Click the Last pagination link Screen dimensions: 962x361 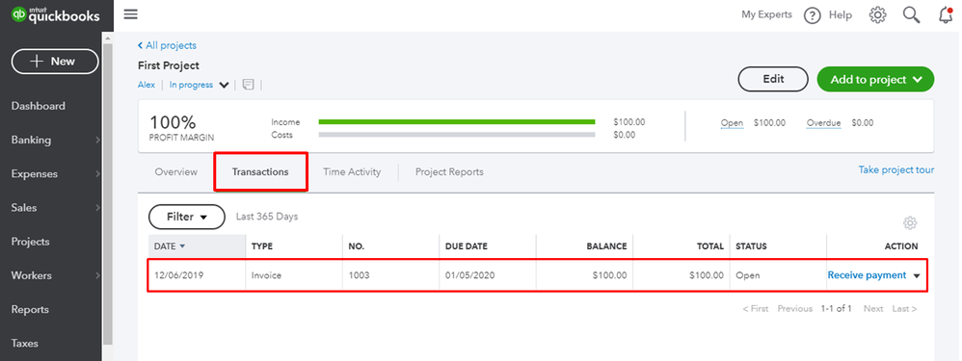904,309
